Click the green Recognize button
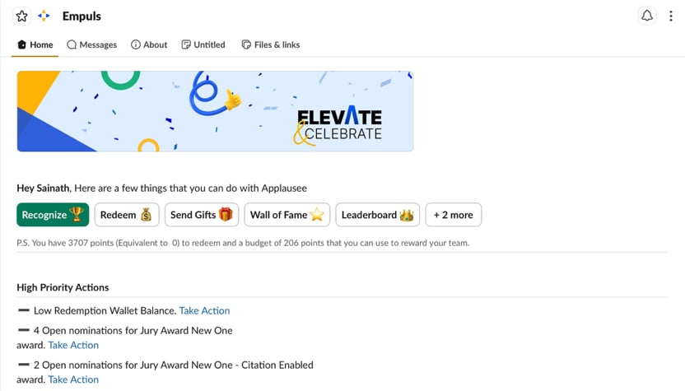685x391 pixels. [x=53, y=215]
